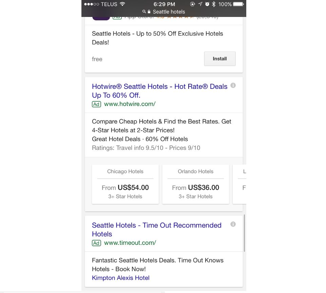Tap the green Ad badge beside www.timeout.com
The height and width of the screenshot is (293, 326).
click(96, 243)
